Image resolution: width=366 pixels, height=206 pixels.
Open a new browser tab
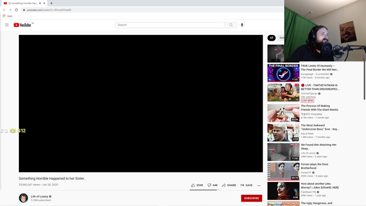[x=51, y=3]
